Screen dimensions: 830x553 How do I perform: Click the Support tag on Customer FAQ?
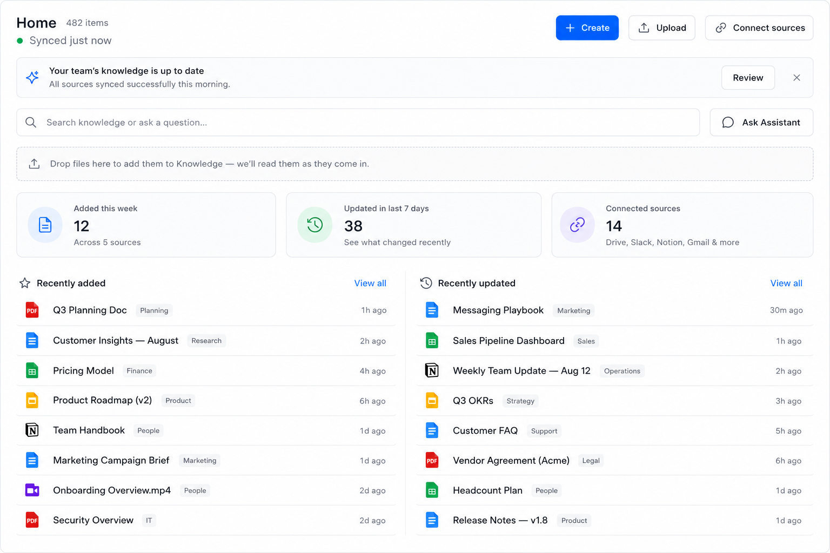point(544,431)
